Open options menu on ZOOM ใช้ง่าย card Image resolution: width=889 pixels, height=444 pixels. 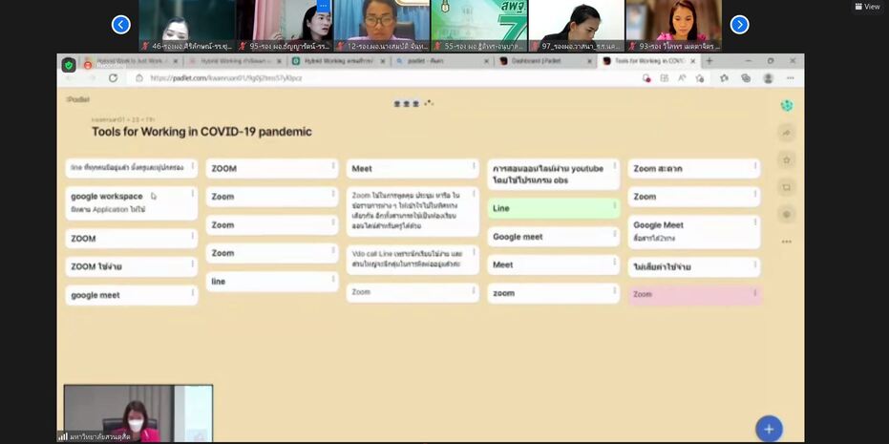click(x=193, y=264)
